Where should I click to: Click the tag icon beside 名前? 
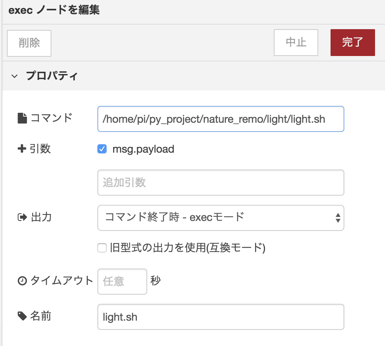(x=22, y=316)
